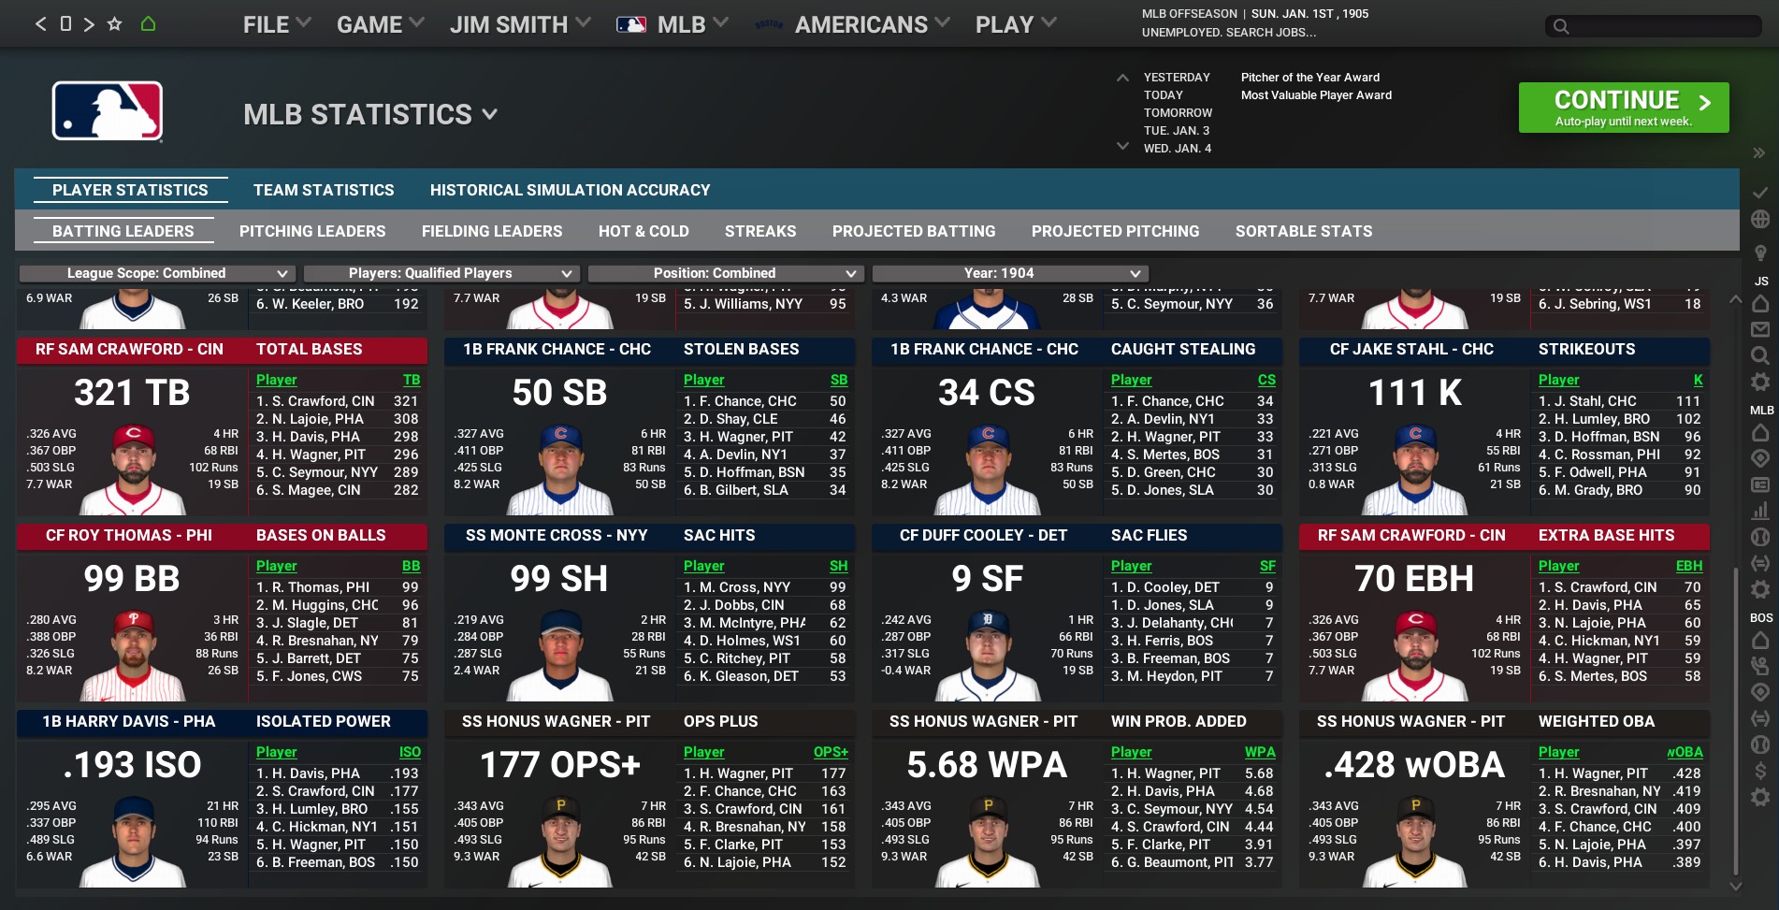Click Roy Thomas's portrait in Bases on Balls

(x=133, y=655)
